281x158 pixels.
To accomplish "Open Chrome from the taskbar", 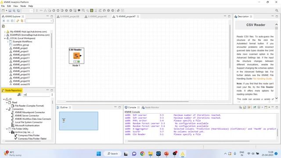I will pos(142,154).
